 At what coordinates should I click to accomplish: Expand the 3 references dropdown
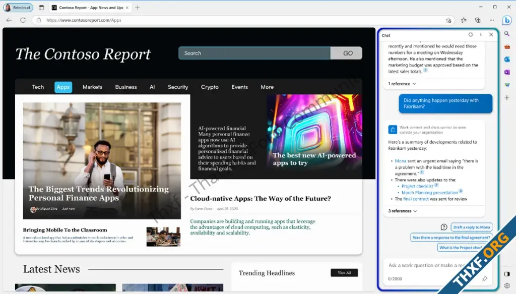[x=403, y=211]
